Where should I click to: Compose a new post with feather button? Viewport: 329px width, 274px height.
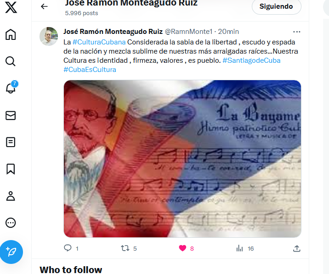point(11,252)
